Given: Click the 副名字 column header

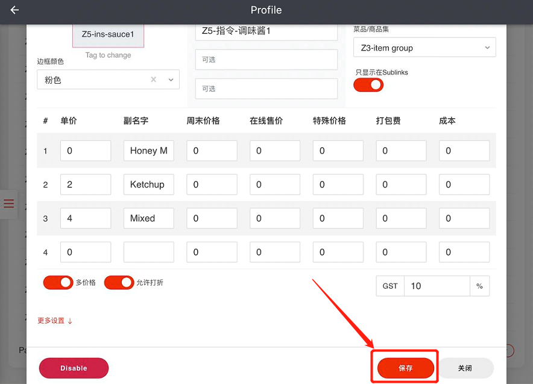Looking at the screenshot, I should (x=136, y=121).
